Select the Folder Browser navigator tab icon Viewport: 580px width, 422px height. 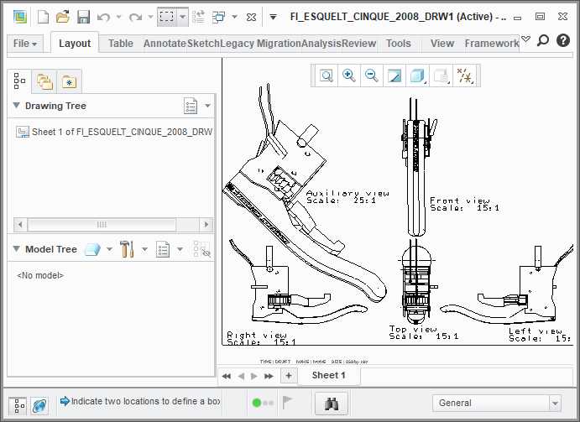44,81
